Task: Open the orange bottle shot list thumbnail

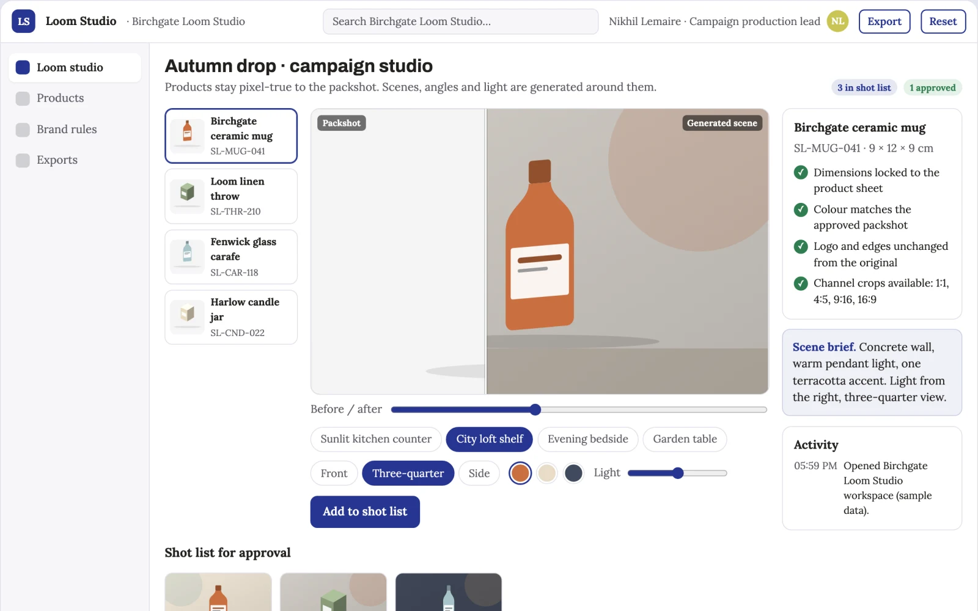Action: coord(218,592)
